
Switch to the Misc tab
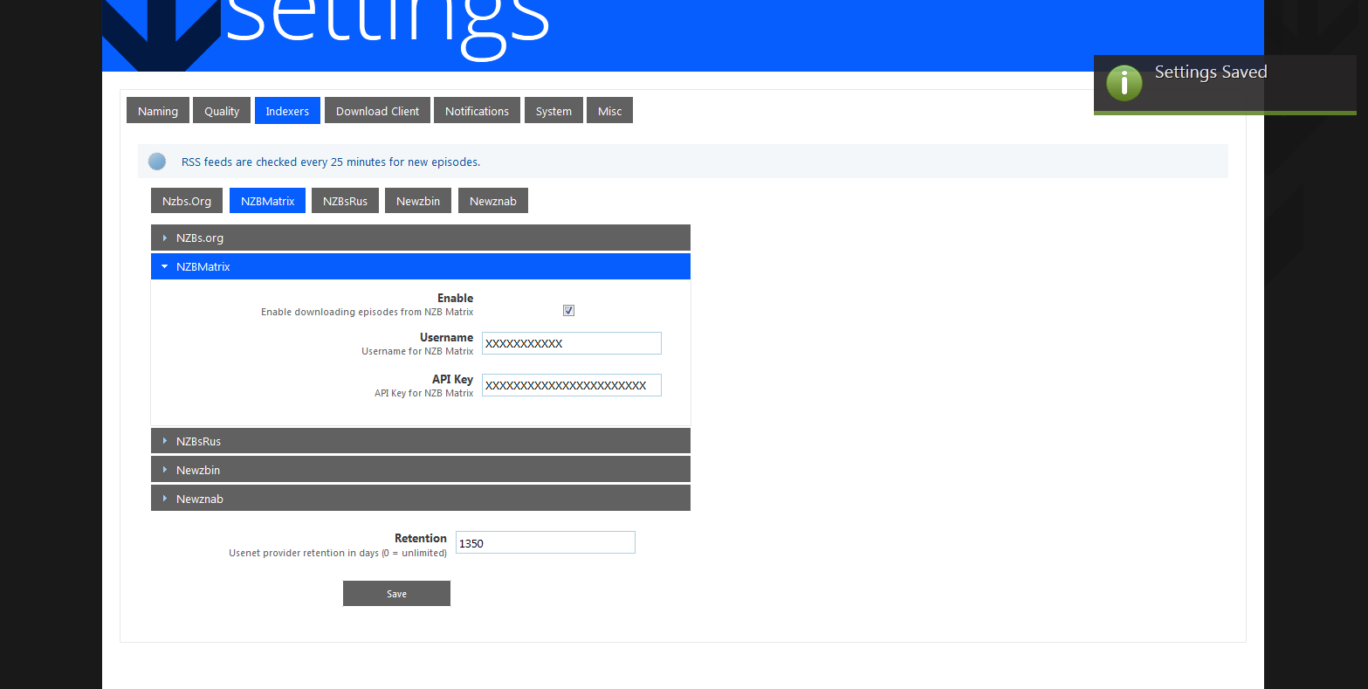(609, 111)
